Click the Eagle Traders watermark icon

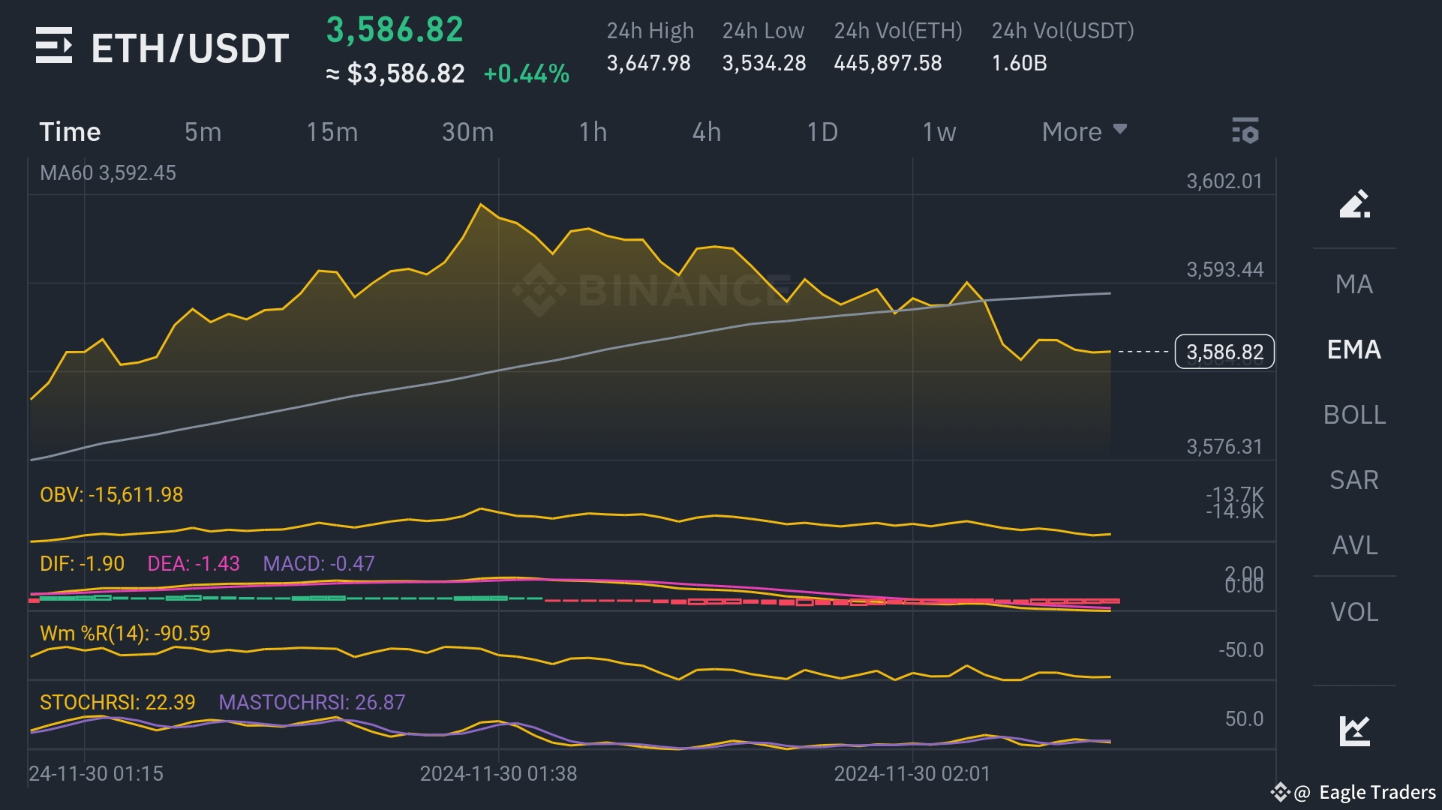1280,792
